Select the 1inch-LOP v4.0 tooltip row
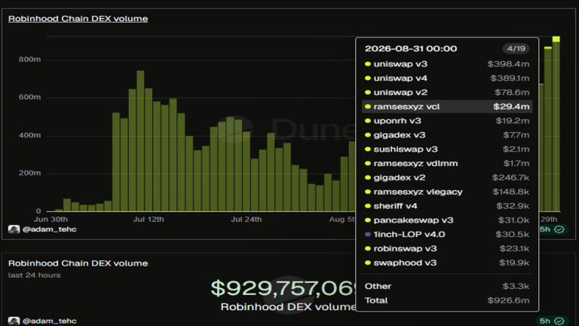Screen dimensions: 579x326 [x=447, y=235]
